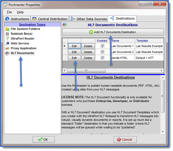This screenshot has height=151, width=173.
Task: Select the Web Service icon
Action: coord(7,44)
